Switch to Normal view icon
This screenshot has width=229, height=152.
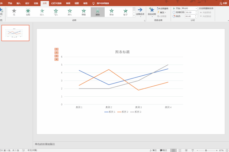coord(173,151)
